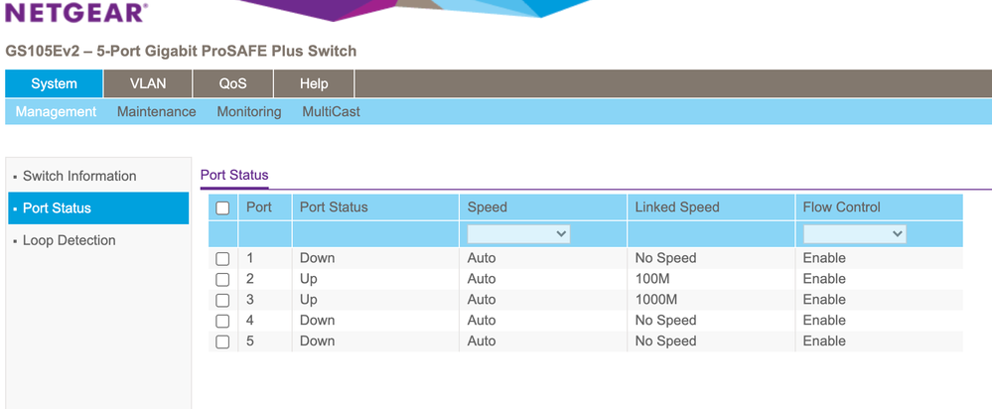Switch to the VLAN tab
992x409 pixels.
148,83
